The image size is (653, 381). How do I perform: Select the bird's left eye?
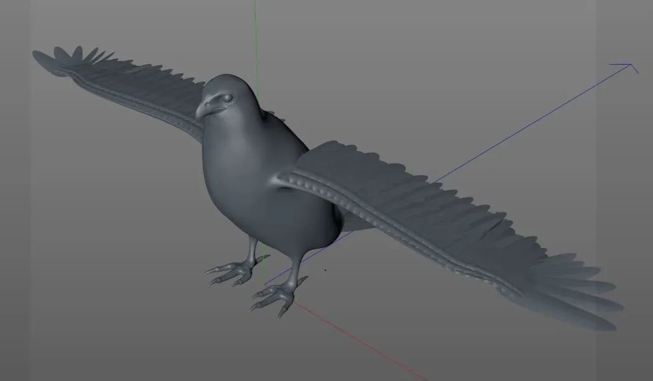click(229, 98)
